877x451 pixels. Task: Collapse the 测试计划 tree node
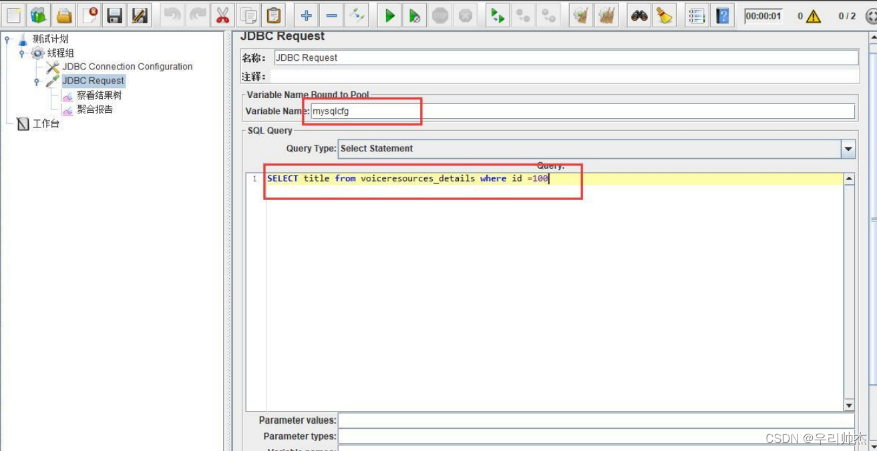tap(7, 39)
